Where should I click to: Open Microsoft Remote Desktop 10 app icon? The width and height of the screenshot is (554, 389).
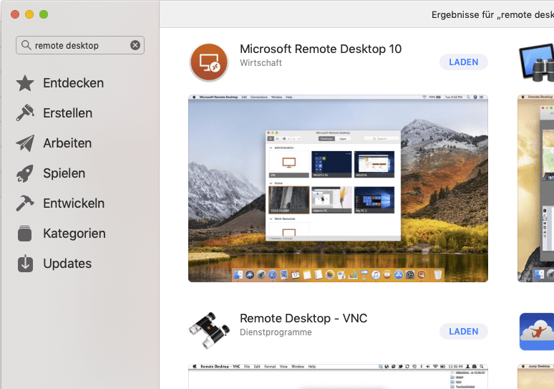[209, 62]
